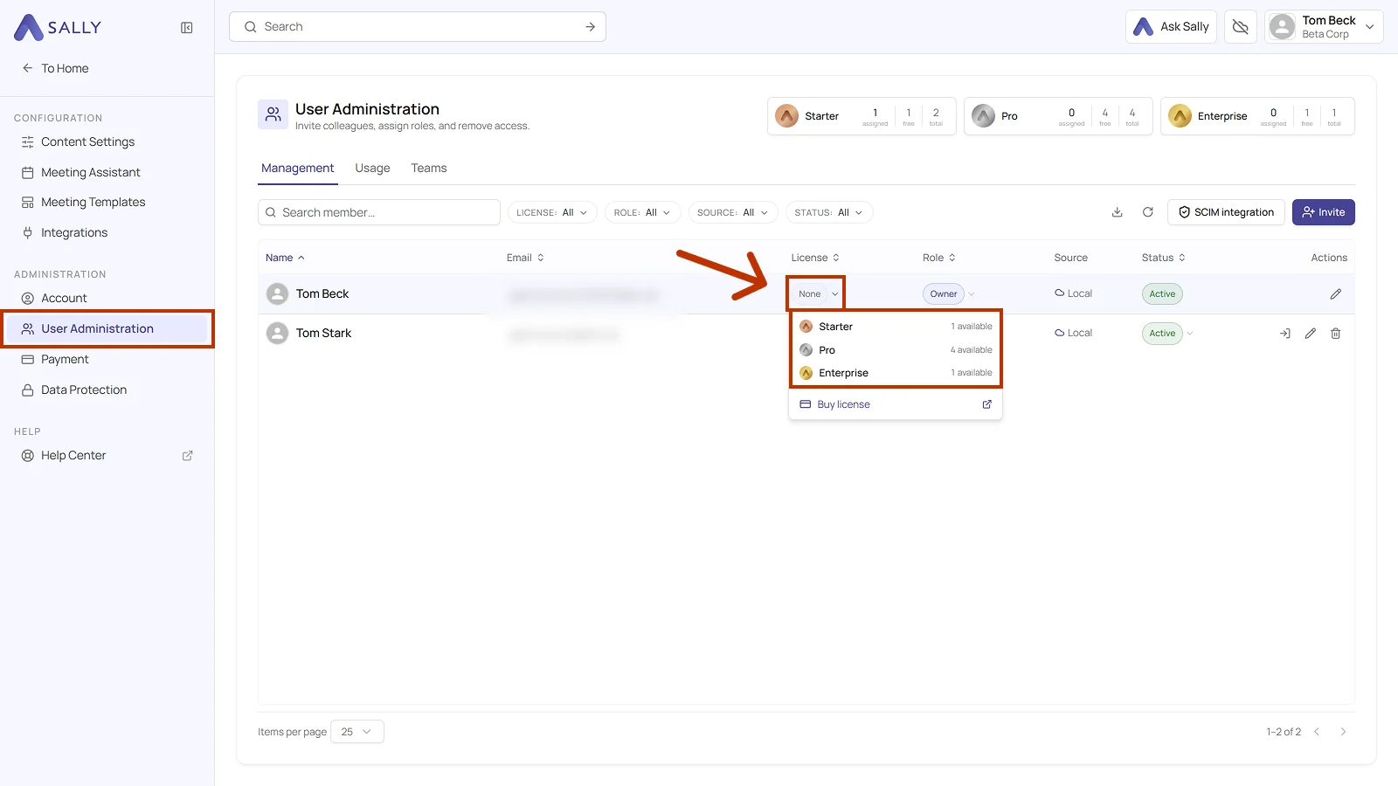Submit search with arrow icon
This screenshot has height=786, width=1398.
(x=591, y=27)
